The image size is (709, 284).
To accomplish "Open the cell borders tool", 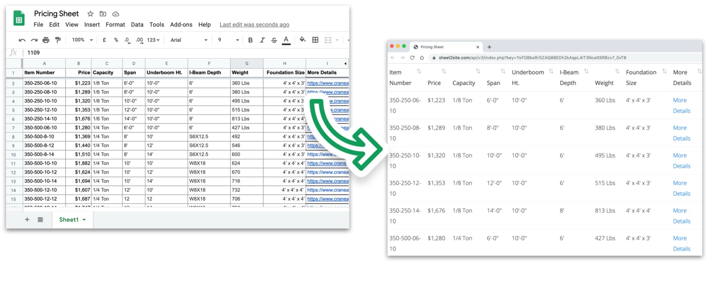I will (315, 40).
